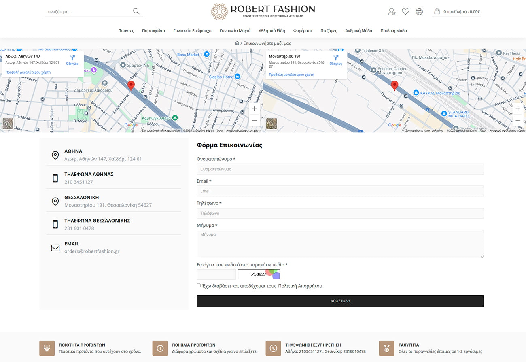Focus the αναζήτηση search field

click(x=89, y=11)
